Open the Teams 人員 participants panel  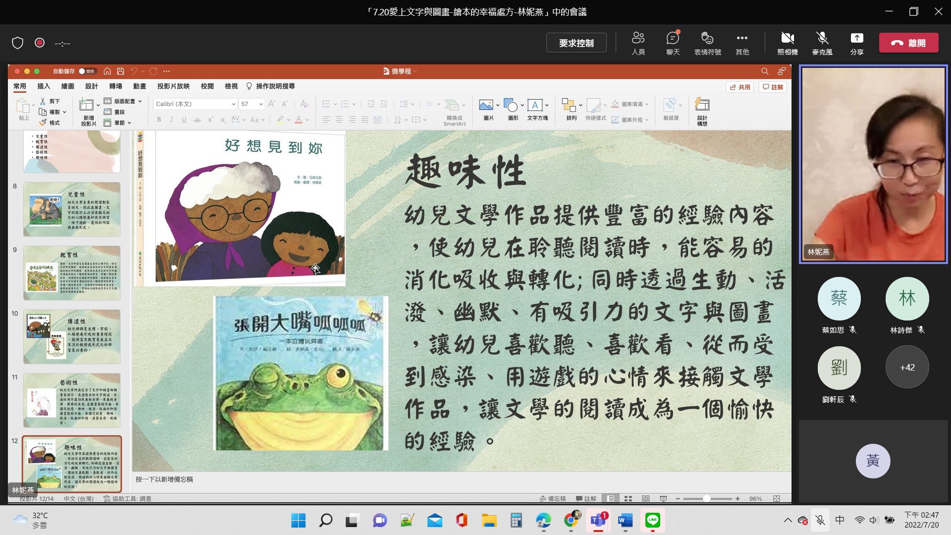[x=638, y=43]
